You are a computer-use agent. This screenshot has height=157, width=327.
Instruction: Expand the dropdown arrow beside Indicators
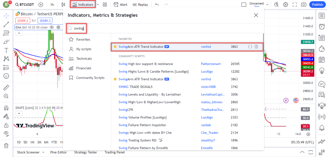(98, 5)
